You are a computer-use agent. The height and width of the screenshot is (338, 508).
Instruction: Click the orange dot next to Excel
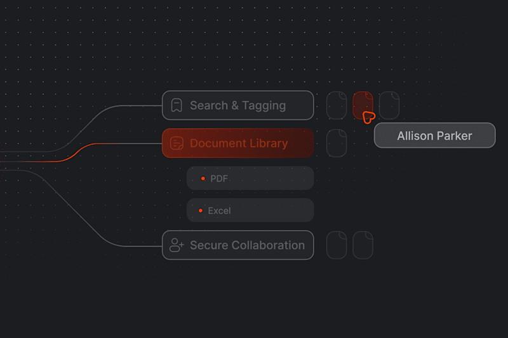click(x=201, y=211)
